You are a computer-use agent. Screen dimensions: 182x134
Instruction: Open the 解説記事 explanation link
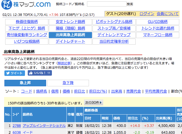tap(65, 63)
